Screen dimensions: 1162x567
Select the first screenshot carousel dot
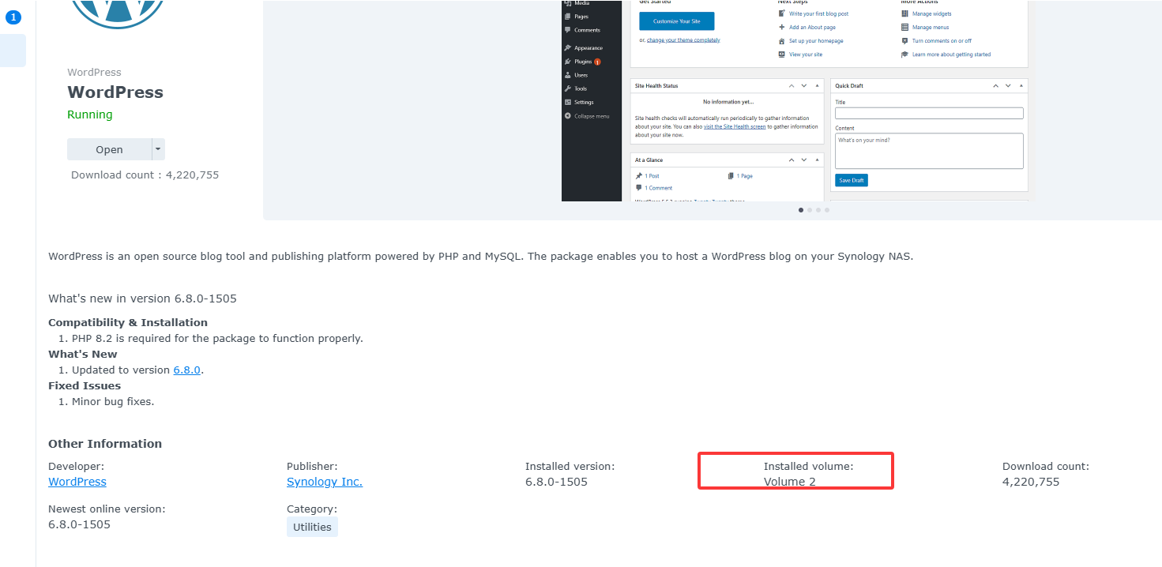801,210
